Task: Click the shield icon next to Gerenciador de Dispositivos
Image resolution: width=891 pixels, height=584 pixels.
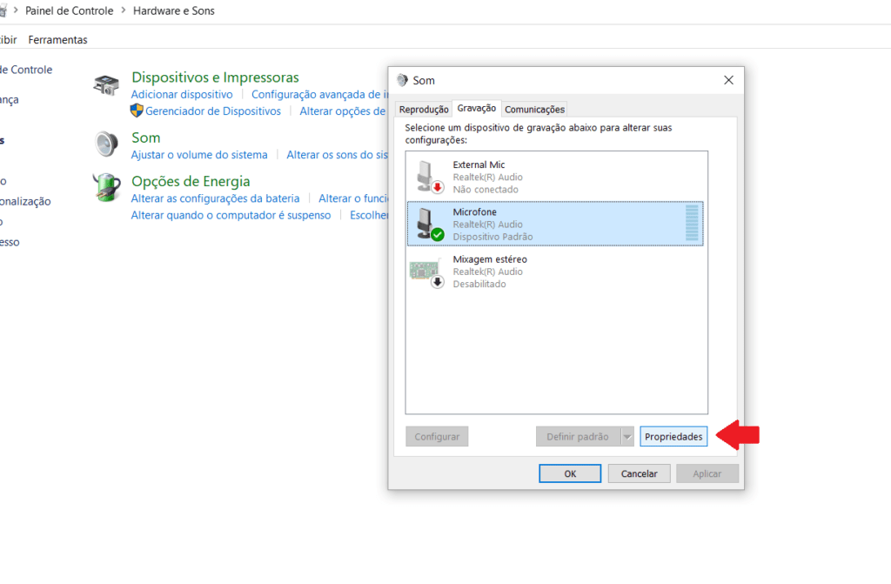Action: coord(136,111)
